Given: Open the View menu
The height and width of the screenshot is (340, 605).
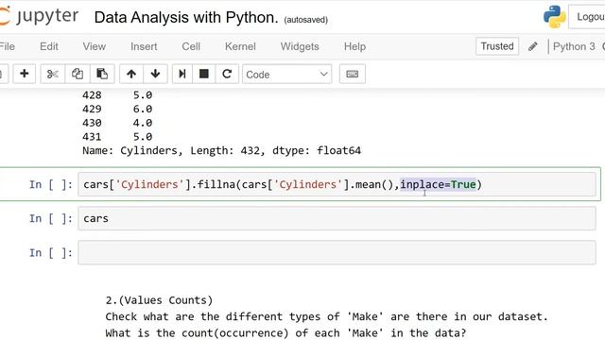Looking at the screenshot, I should [x=95, y=46].
